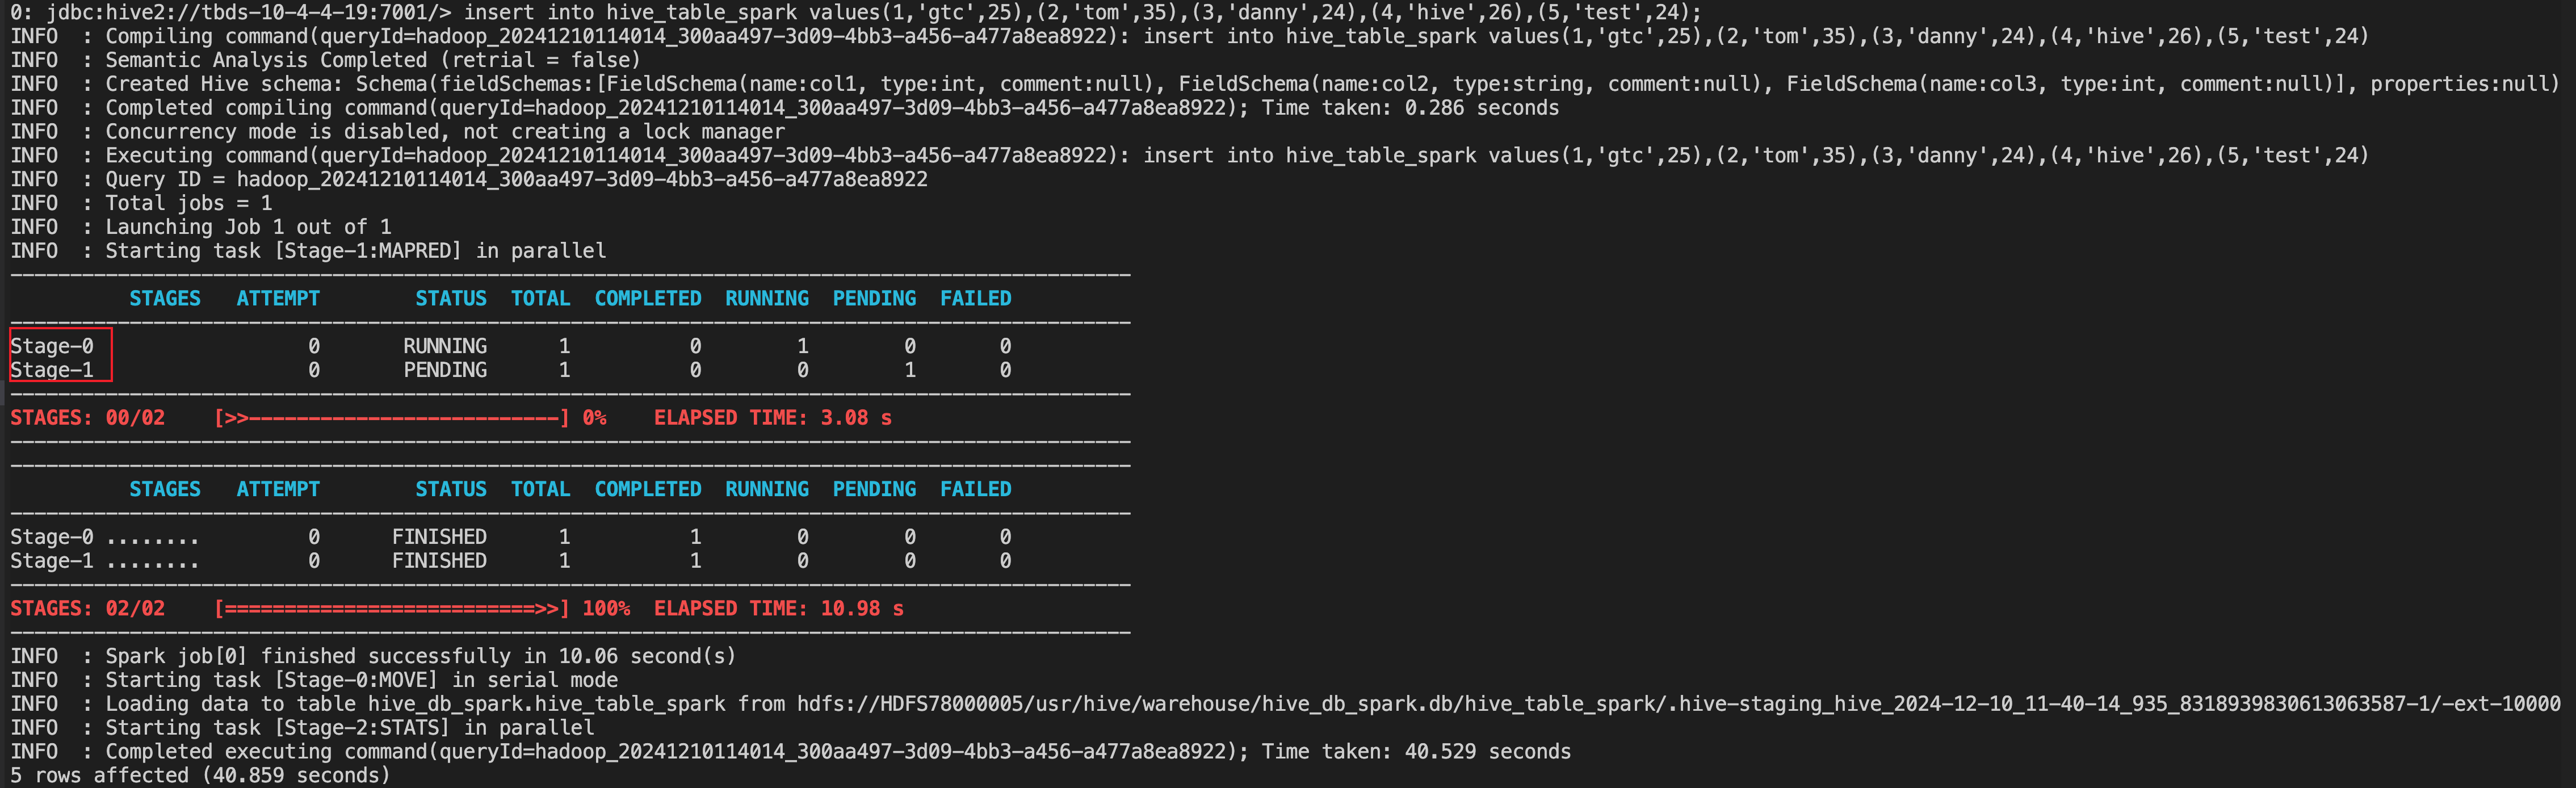Click the 'ELAPSED TIME: 3.08 s' text
The image size is (2576, 788).
click(772, 418)
